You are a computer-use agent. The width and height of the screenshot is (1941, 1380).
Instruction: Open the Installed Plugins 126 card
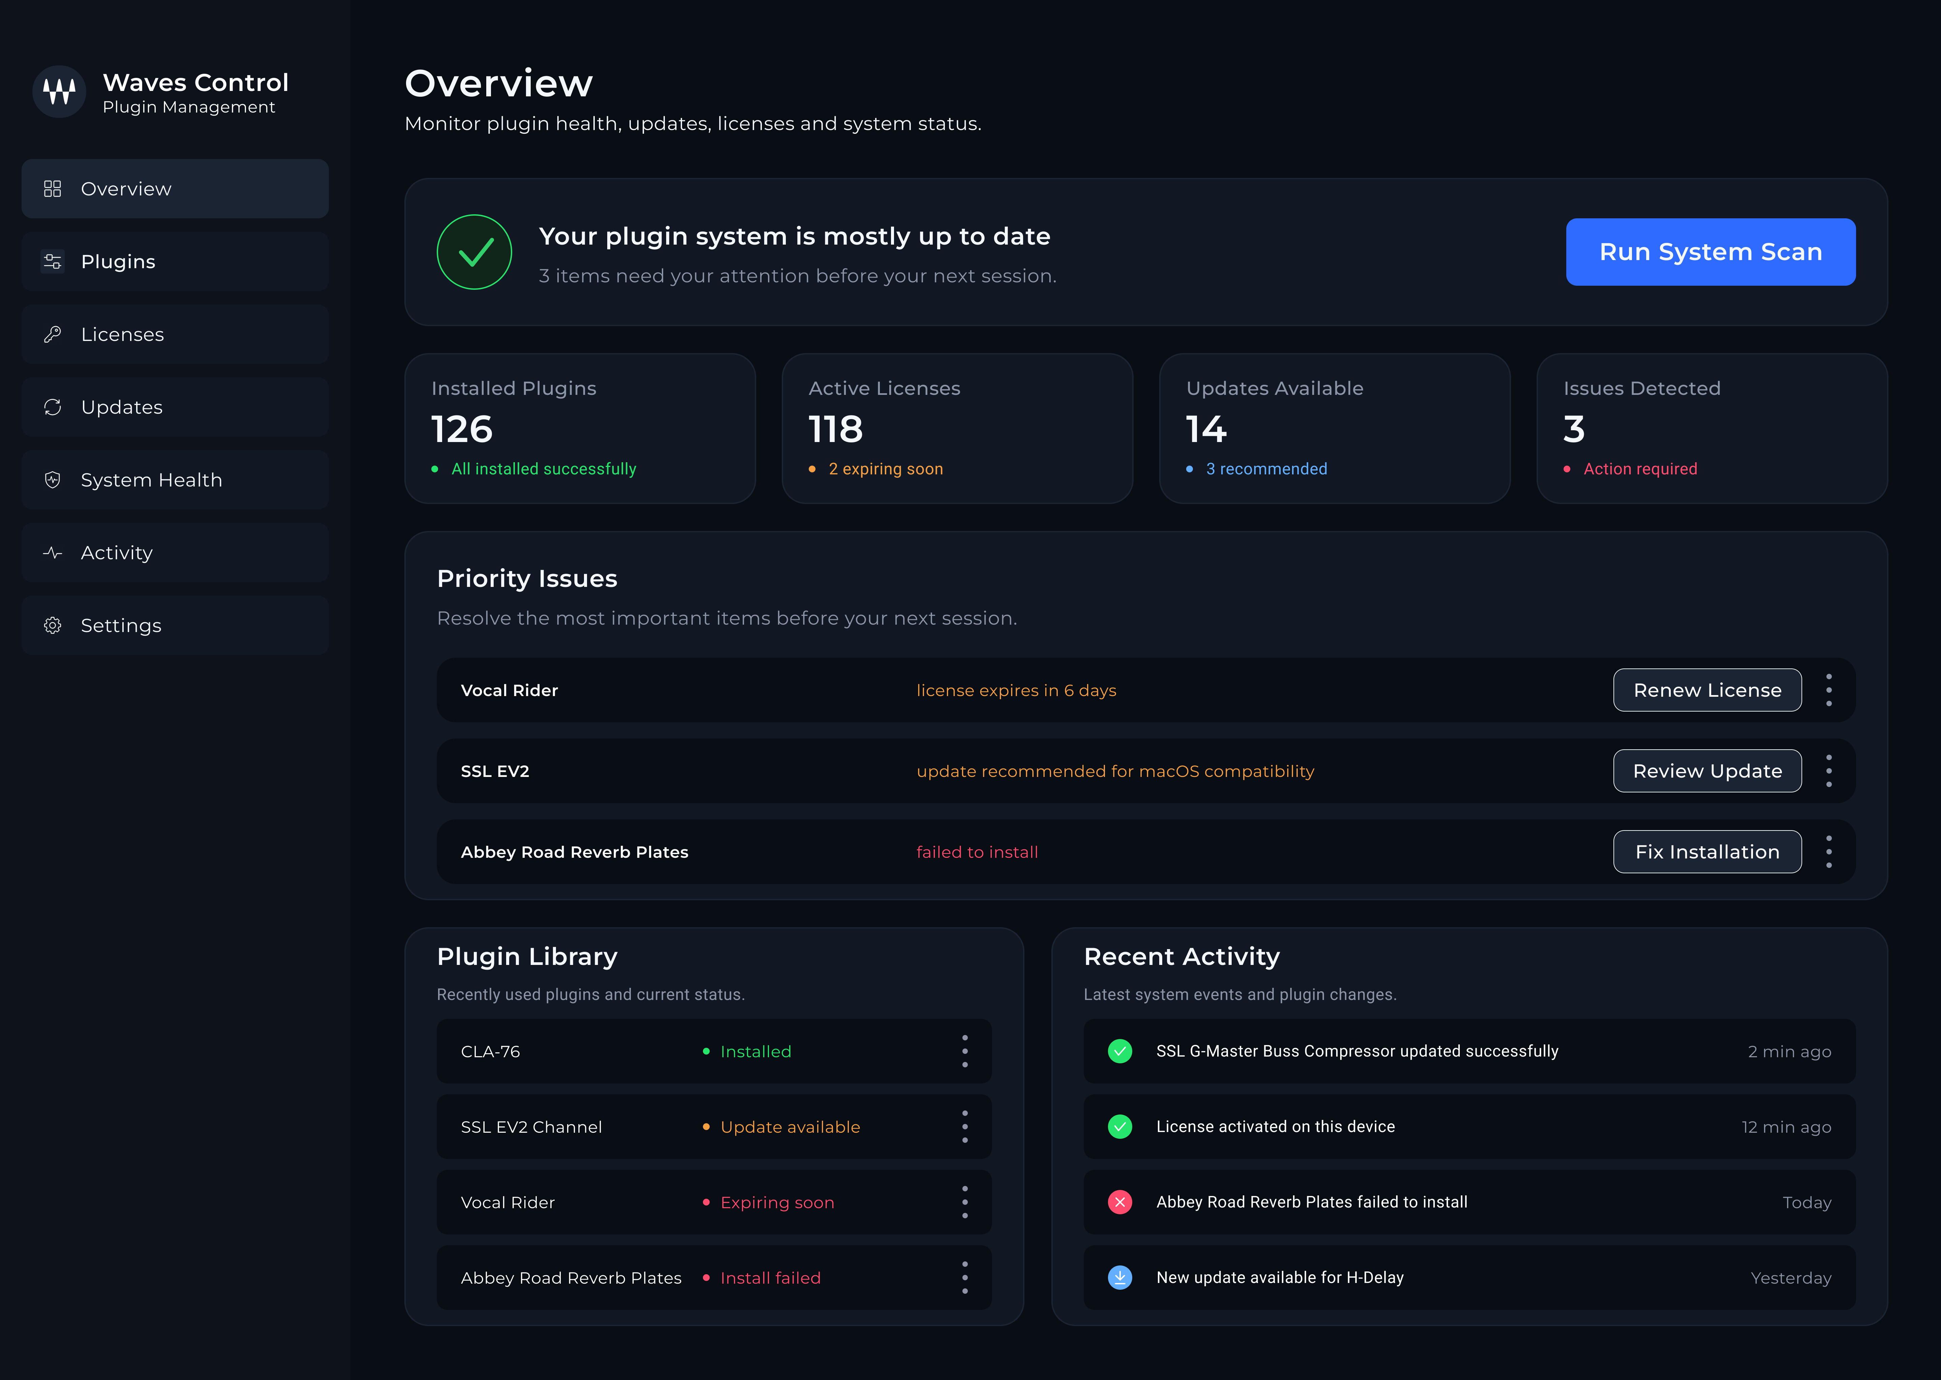580,428
